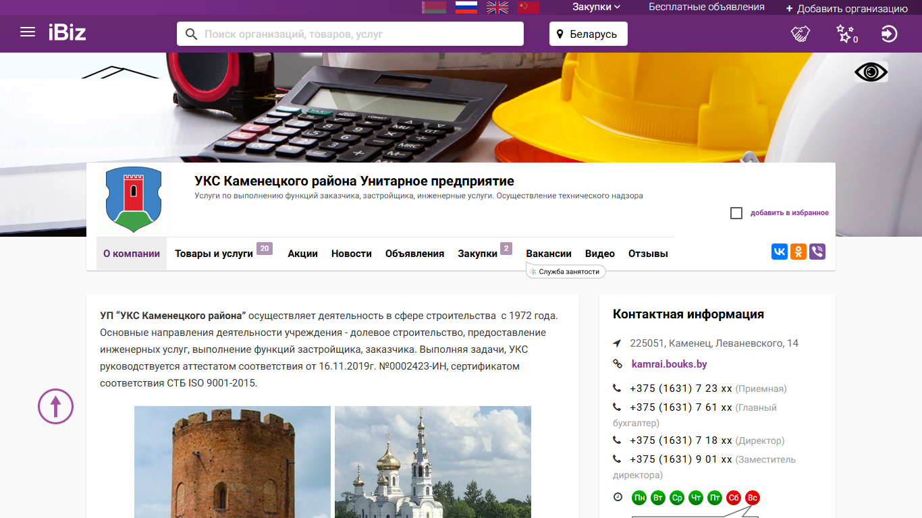The width and height of the screenshot is (922, 518).
Task: Open the brick tower photo
Action: [232, 462]
